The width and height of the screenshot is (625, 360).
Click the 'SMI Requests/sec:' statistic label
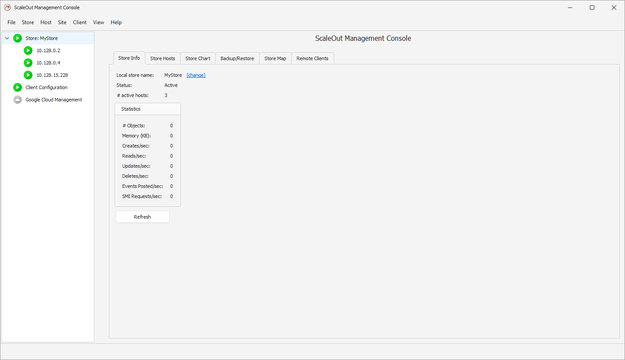click(x=142, y=196)
